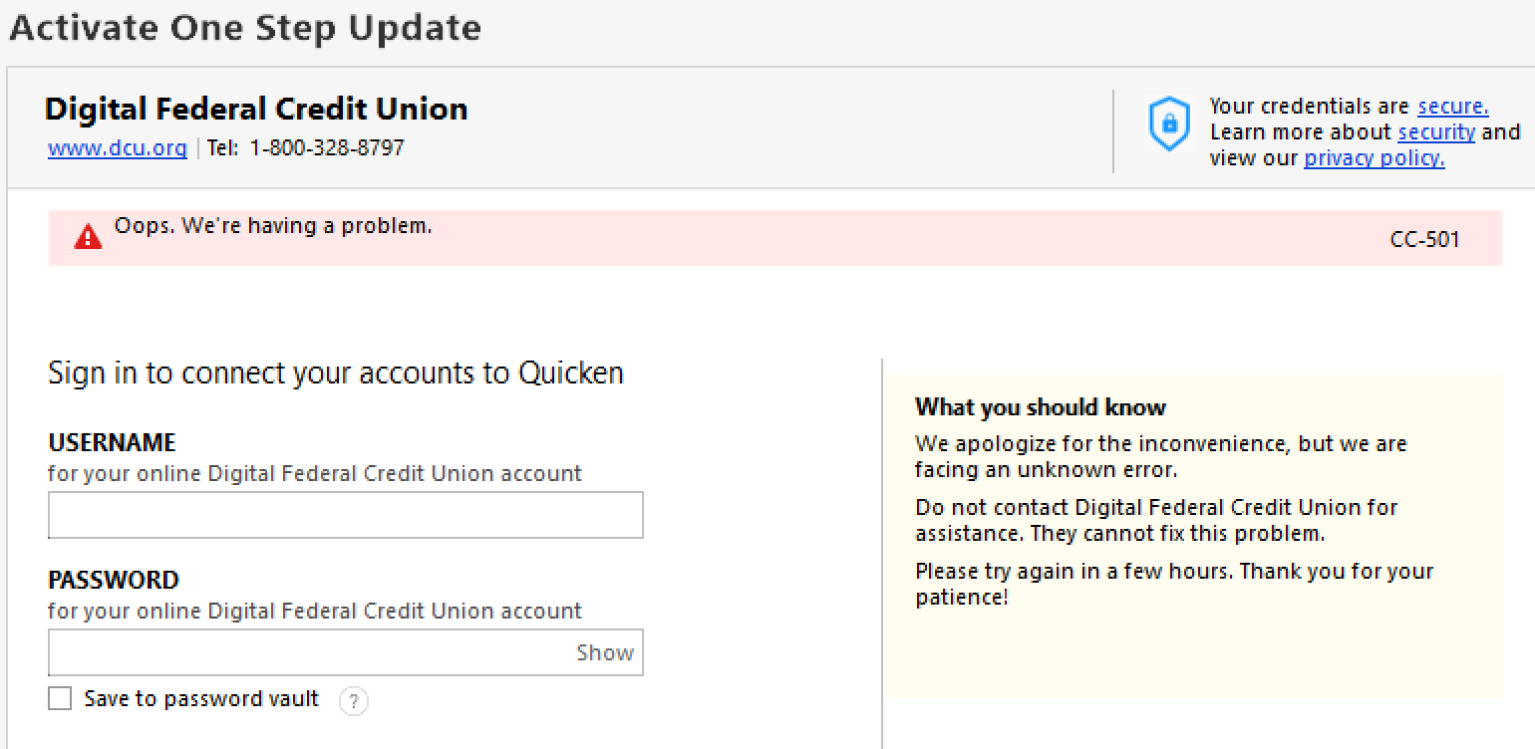Click the CC-501 error code

(1424, 239)
